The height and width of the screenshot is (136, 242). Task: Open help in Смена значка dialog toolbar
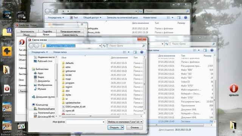click(x=142, y=52)
